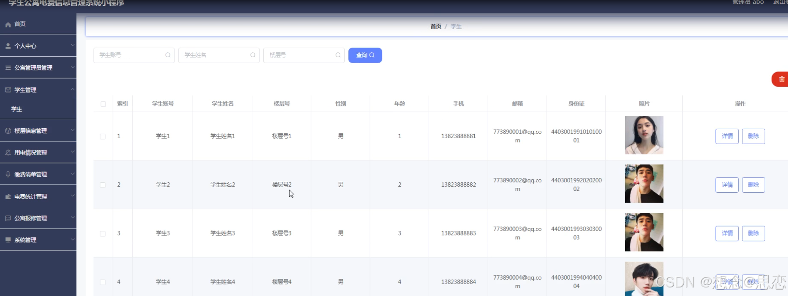Image resolution: width=788 pixels, height=296 pixels.
Task: Click search icon in 楼层号 field
Action: [338, 55]
